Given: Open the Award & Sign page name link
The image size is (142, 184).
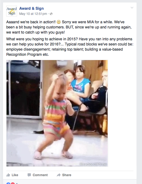Looking at the screenshot, I should pos(31,8).
